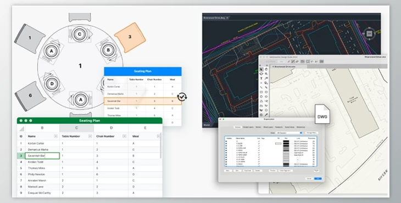Open the Table Number column filter dropdown
Screen dimensions: 401x203
click(x=90, y=137)
